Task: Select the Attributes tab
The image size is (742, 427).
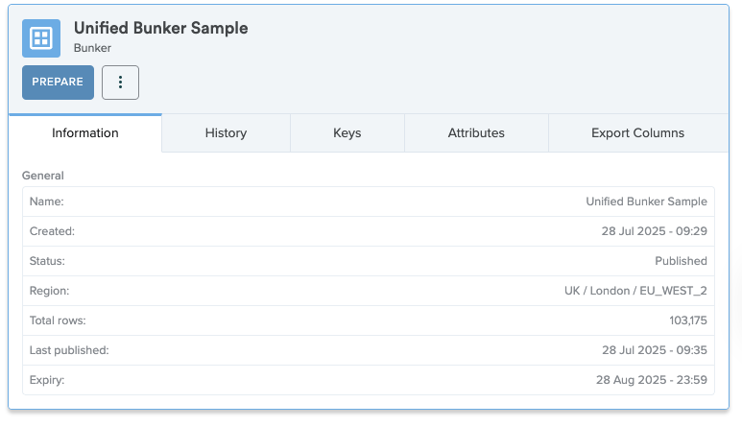Action: [x=476, y=133]
